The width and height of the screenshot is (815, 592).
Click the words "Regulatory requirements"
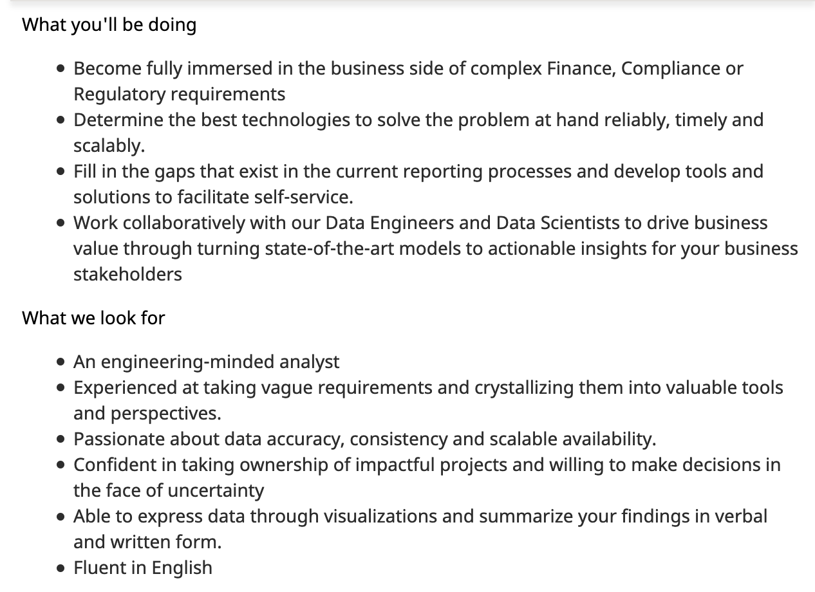179,94
